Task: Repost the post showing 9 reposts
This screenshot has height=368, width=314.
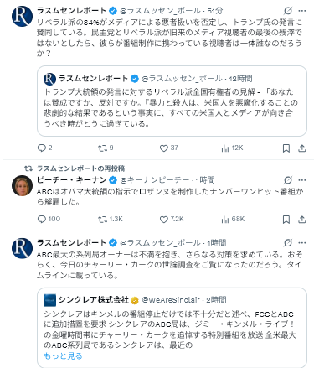Action: point(106,148)
